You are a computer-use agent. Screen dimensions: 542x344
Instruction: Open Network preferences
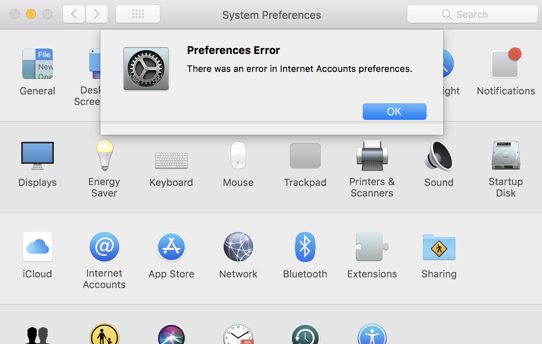click(238, 247)
